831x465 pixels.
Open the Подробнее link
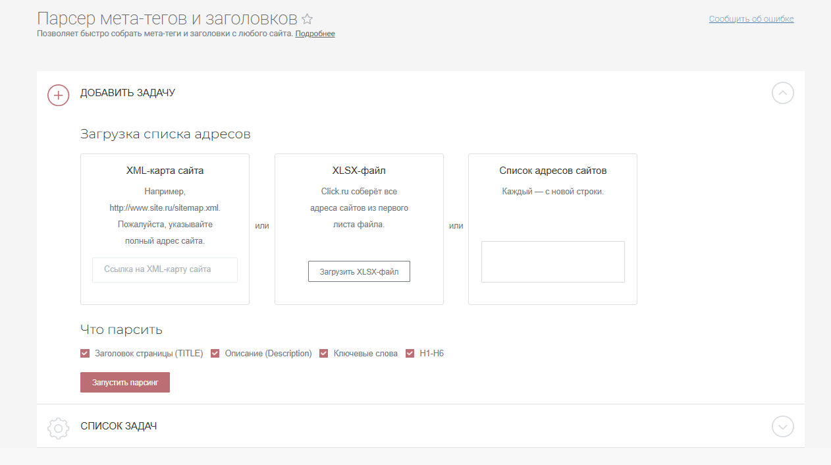click(315, 34)
